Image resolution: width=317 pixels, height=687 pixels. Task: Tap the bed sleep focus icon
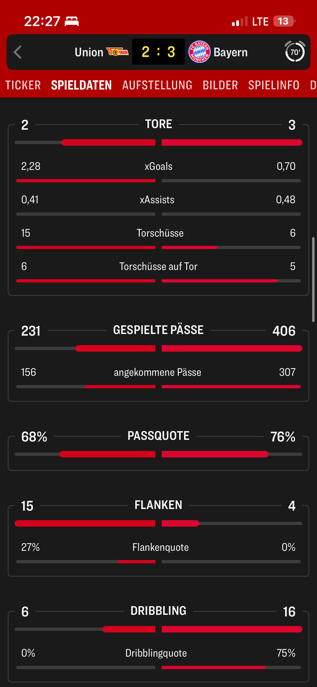tap(72, 21)
